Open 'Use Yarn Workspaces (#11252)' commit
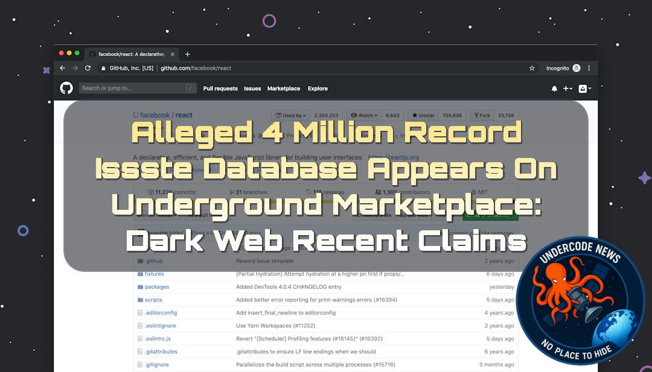652x372 pixels. point(276,326)
